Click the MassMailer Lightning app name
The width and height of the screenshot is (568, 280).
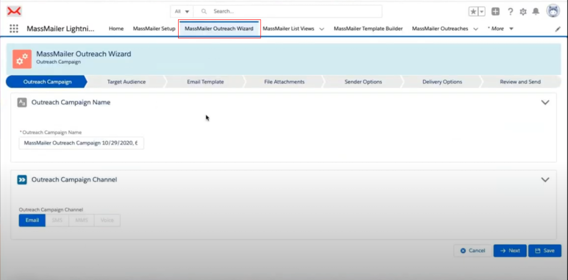[60, 29]
